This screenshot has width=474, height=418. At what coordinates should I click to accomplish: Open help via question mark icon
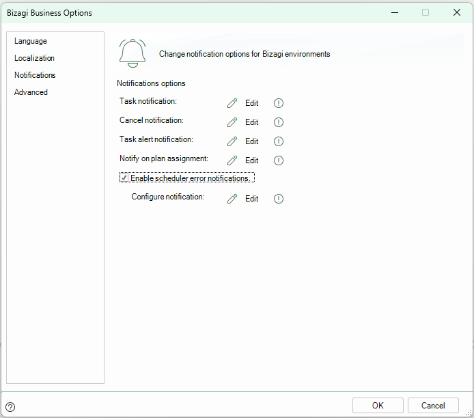click(10, 407)
